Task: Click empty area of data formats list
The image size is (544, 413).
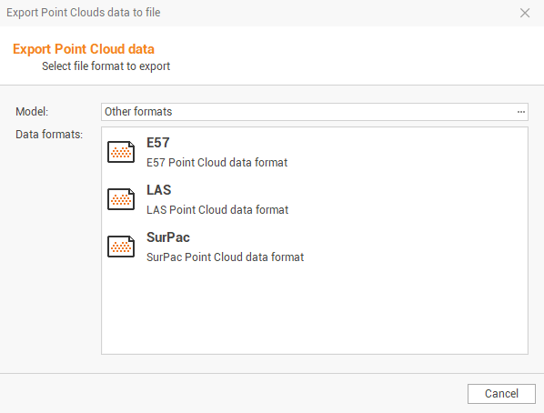Action: point(315,309)
